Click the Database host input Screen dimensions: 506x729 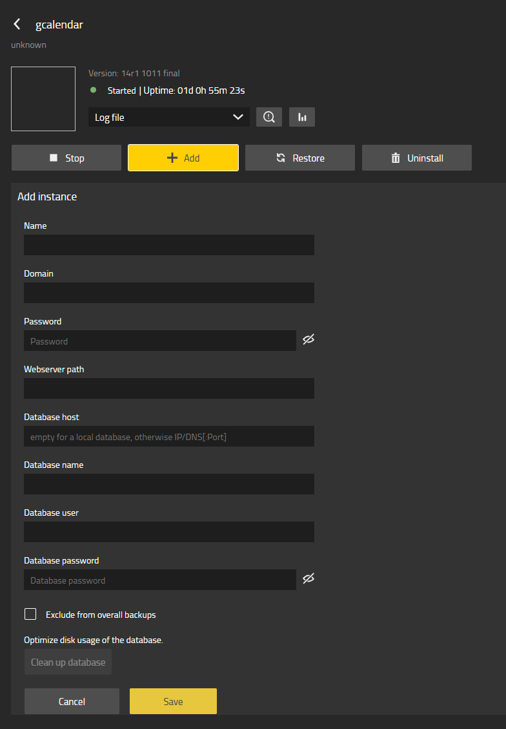[169, 436]
